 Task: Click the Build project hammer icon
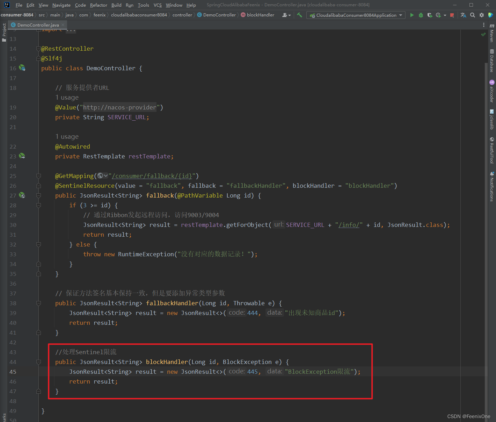[299, 15]
